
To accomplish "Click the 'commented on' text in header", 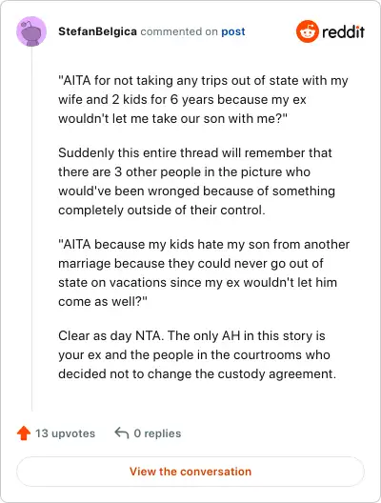I will tap(179, 31).
